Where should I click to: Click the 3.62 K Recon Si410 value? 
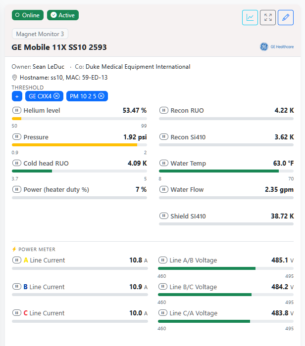click(x=284, y=137)
